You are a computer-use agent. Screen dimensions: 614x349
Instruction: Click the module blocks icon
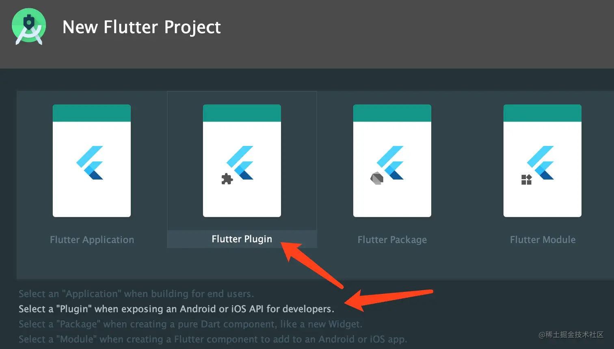526,180
